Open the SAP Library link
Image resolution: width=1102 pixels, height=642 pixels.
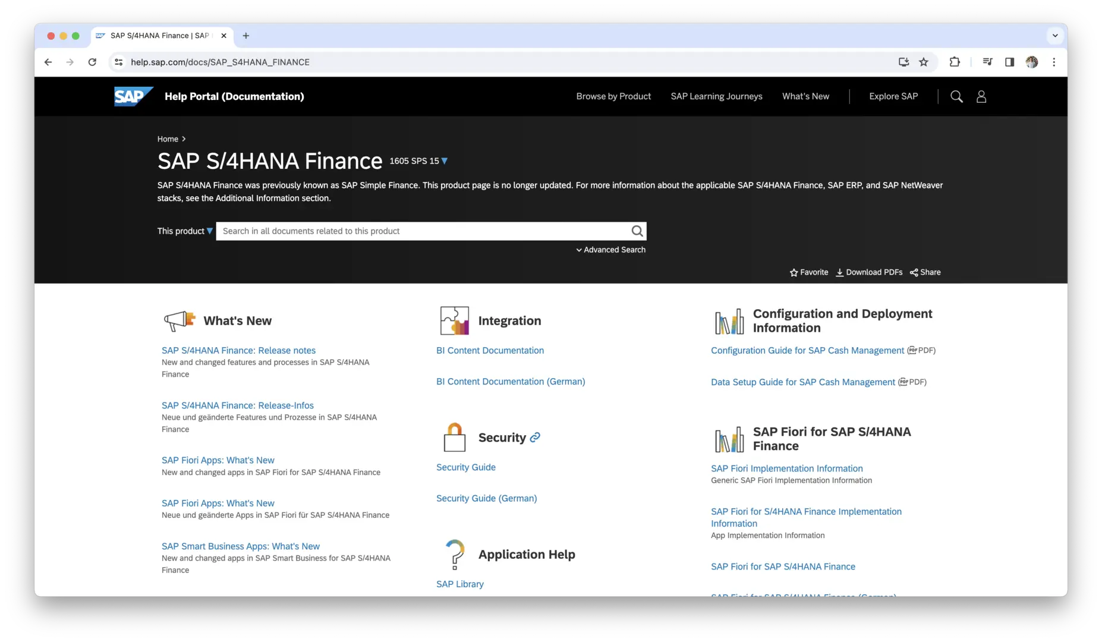pos(460,584)
